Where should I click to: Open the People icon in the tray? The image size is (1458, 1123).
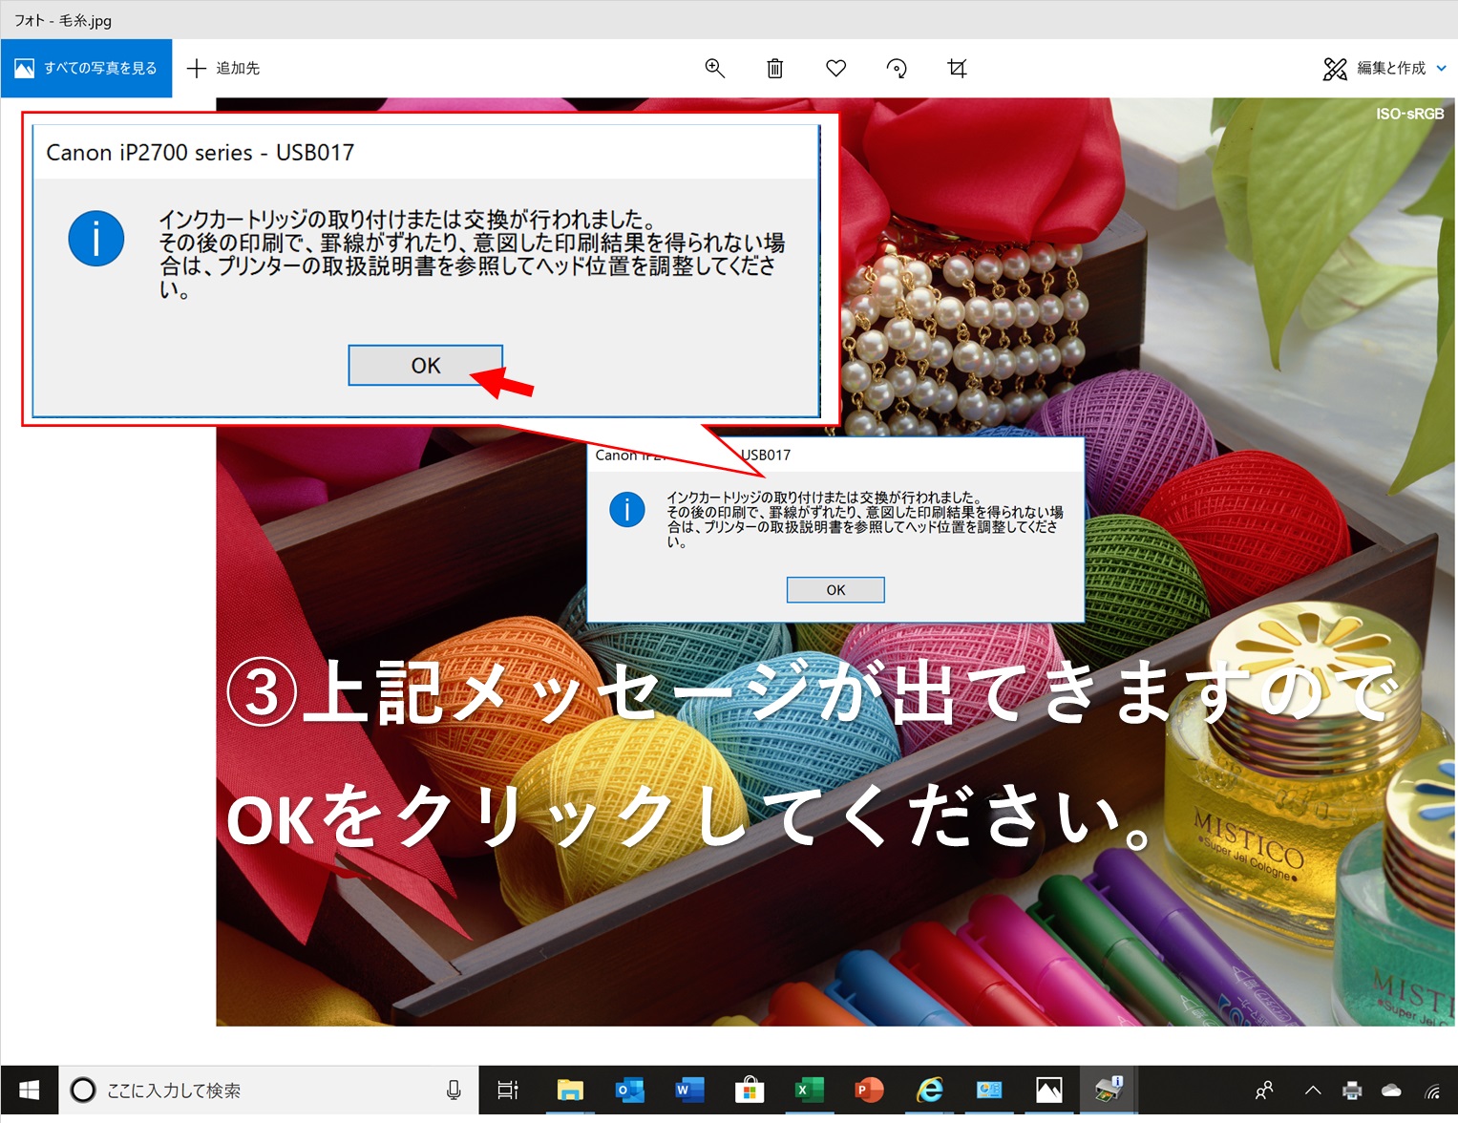[1265, 1091]
